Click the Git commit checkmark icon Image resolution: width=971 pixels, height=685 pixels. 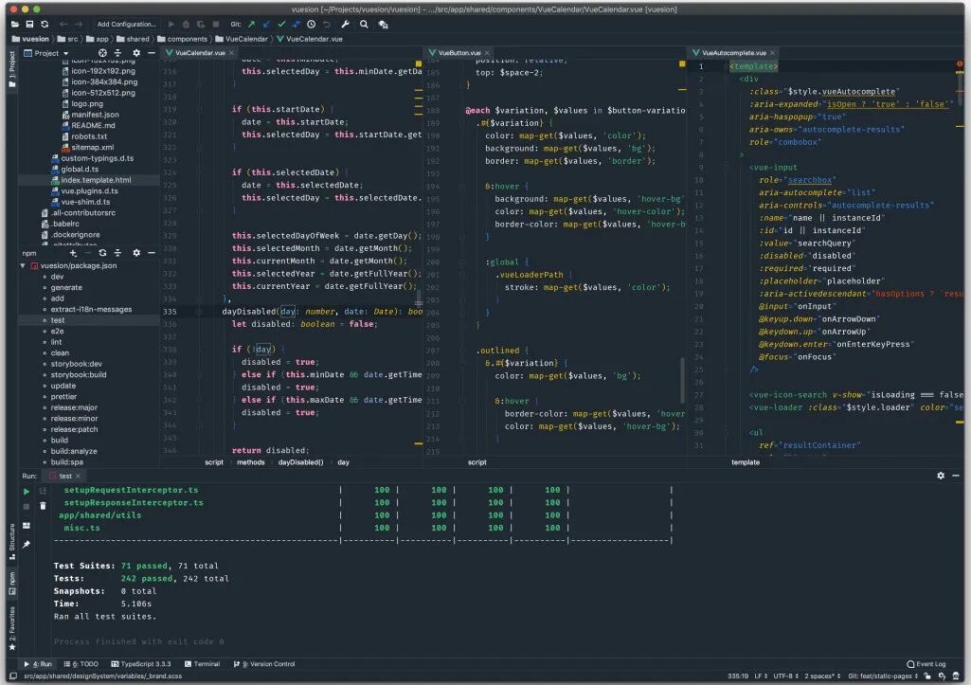(x=281, y=24)
